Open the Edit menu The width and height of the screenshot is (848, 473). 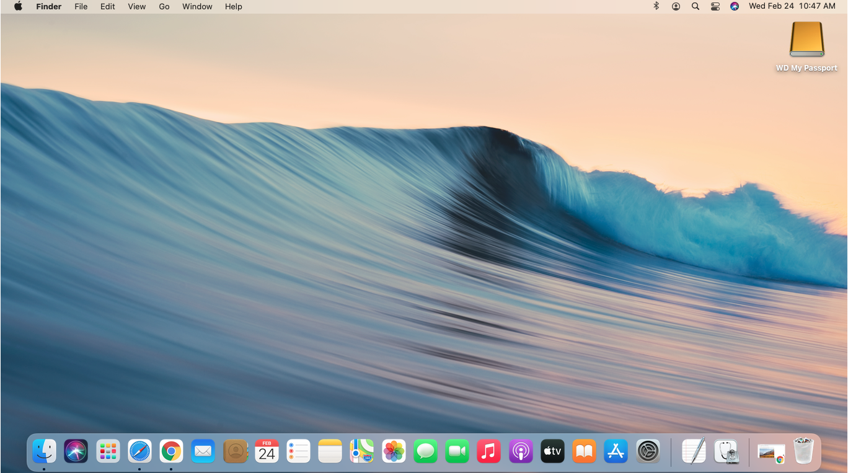pyautogui.click(x=108, y=6)
